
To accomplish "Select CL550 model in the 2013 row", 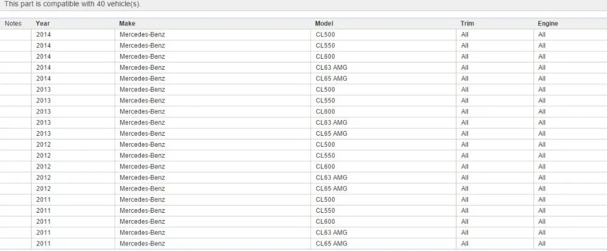I will (x=325, y=101).
